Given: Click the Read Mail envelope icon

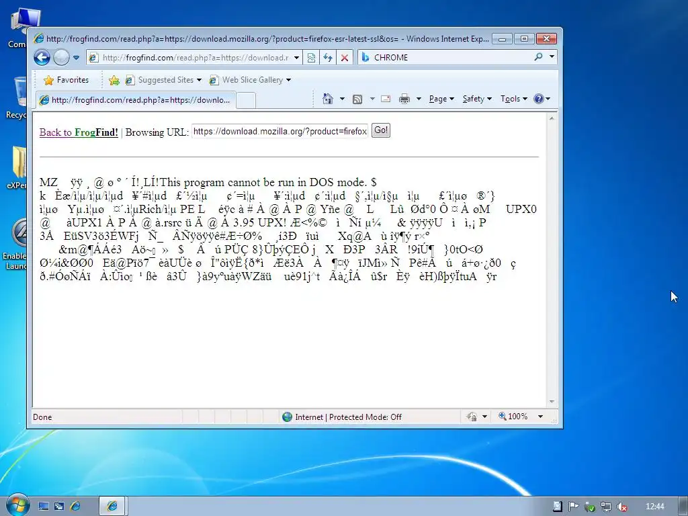Looking at the screenshot, I should 386,99.
